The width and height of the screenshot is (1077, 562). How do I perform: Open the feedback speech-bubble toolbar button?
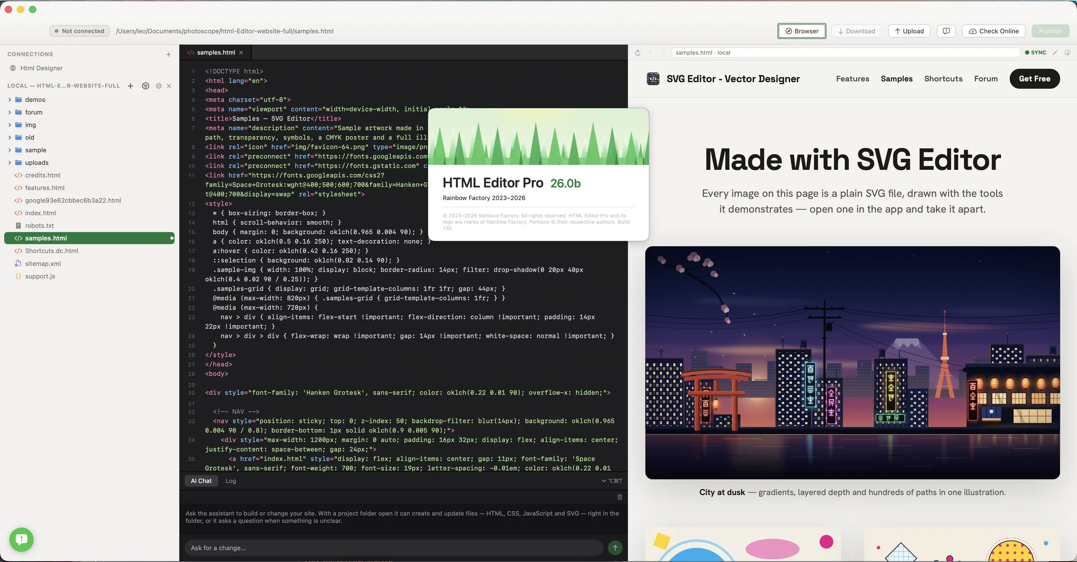(x=946, y=31)
